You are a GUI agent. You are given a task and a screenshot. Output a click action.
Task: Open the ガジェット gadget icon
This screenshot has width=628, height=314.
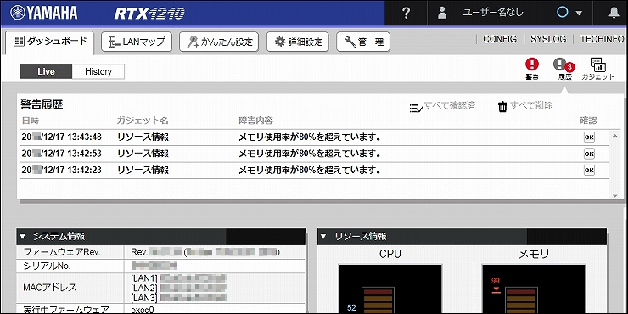click(598, 69)
